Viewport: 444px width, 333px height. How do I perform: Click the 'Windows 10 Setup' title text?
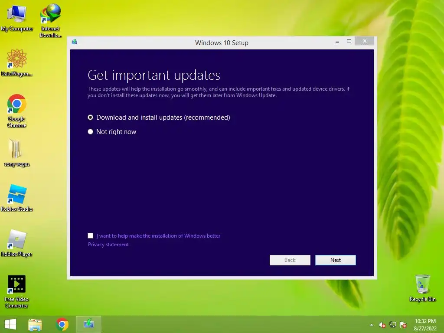tap(222, 43)
